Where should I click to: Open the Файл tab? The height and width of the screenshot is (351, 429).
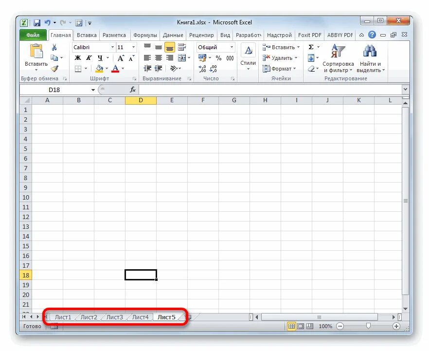pos(33,36)
